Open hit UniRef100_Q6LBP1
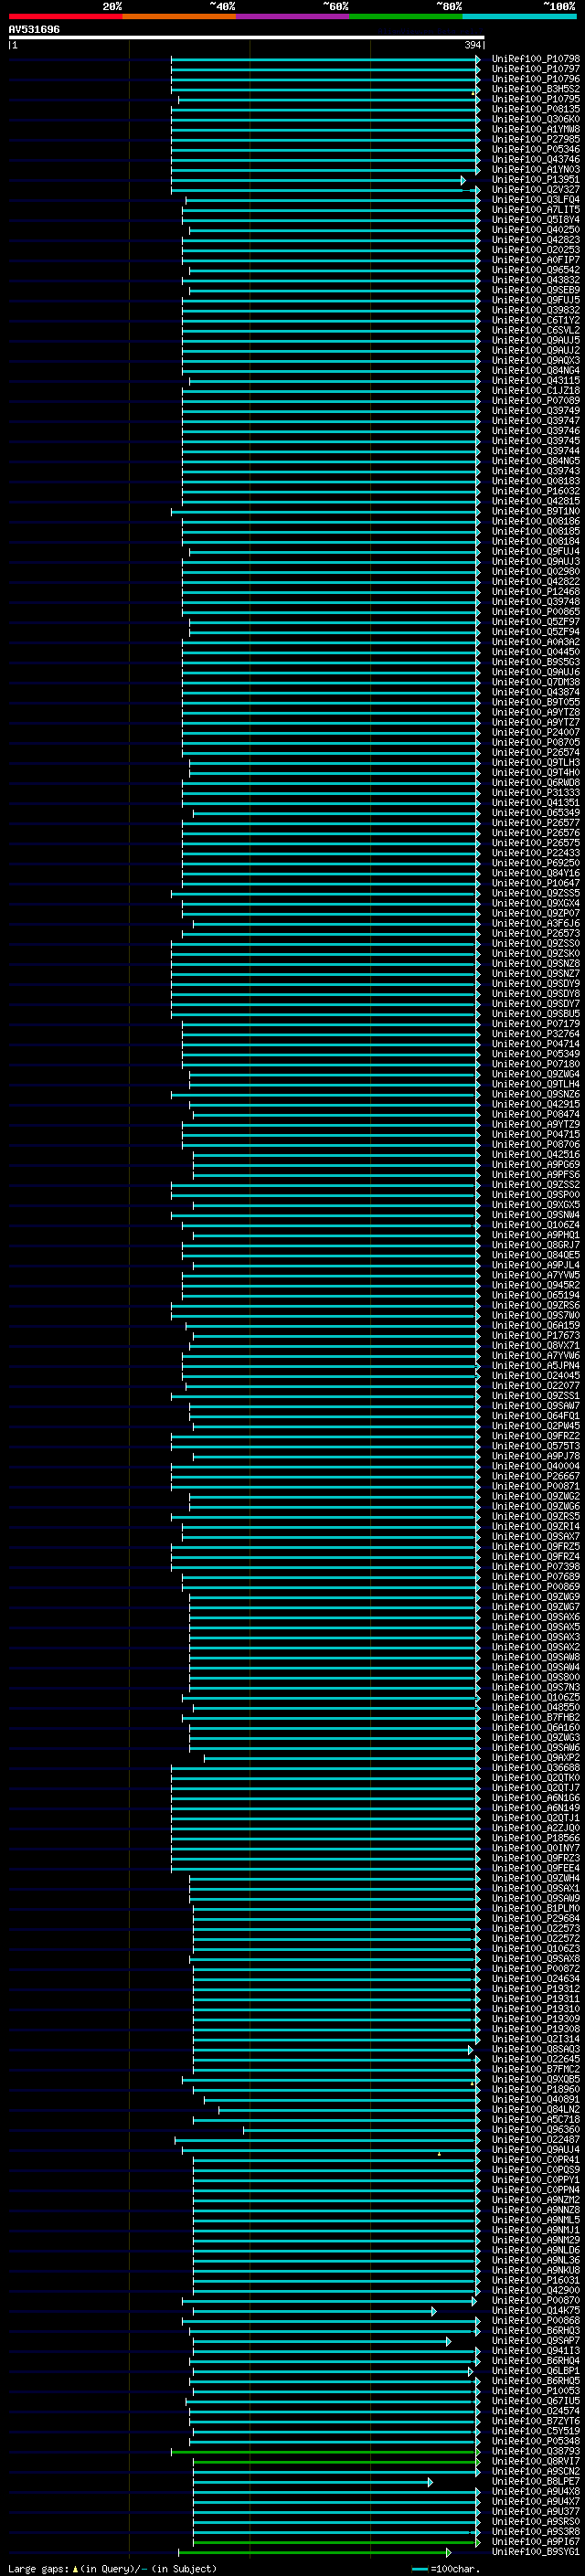This screenshot has height=2576, width=585. coord(535,2371)
